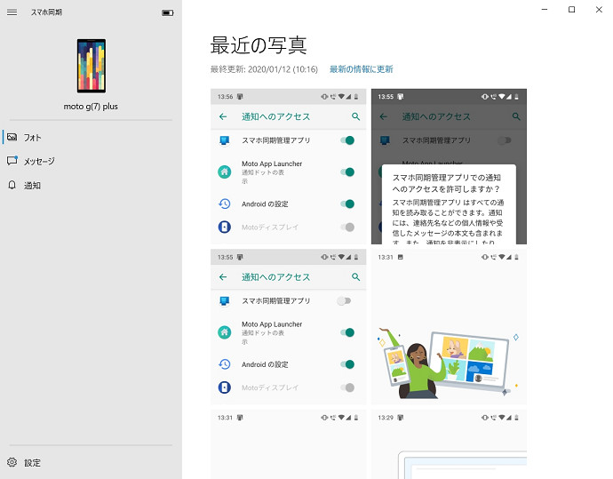Click the 最終更新: 2020/01/12 (10:16) text
Screen dimensions: 613x479
click(x=264, y=69)
